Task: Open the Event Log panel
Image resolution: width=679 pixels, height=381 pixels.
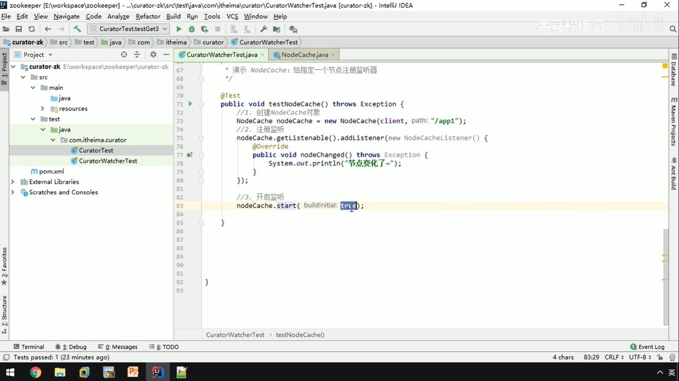Action: tap(647, 347)
